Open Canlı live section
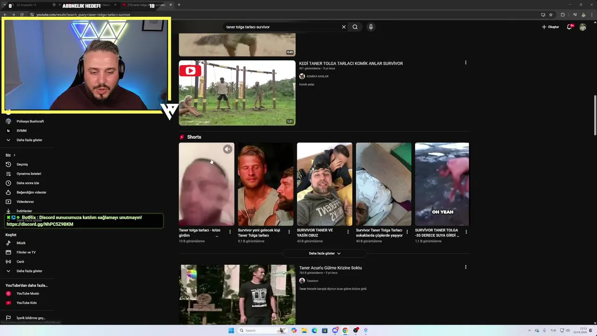 coord(21,262)
